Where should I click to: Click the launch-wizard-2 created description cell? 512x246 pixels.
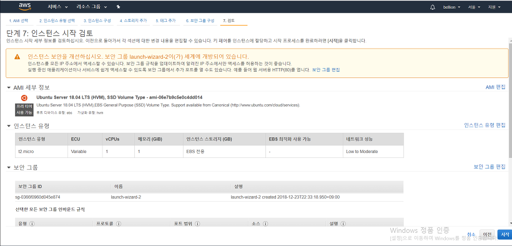285,197
